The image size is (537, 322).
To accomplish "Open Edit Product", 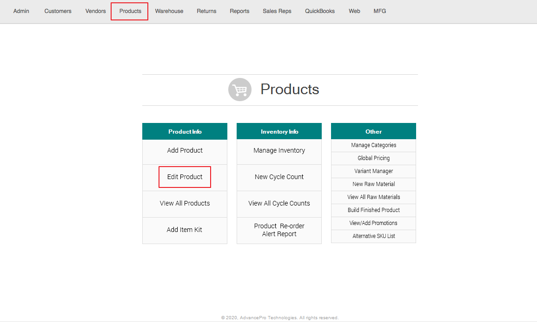I will click(x=185, y=177).
